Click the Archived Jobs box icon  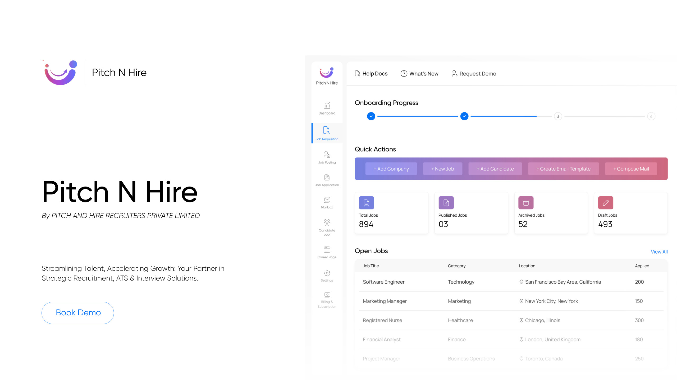[526, 203]
